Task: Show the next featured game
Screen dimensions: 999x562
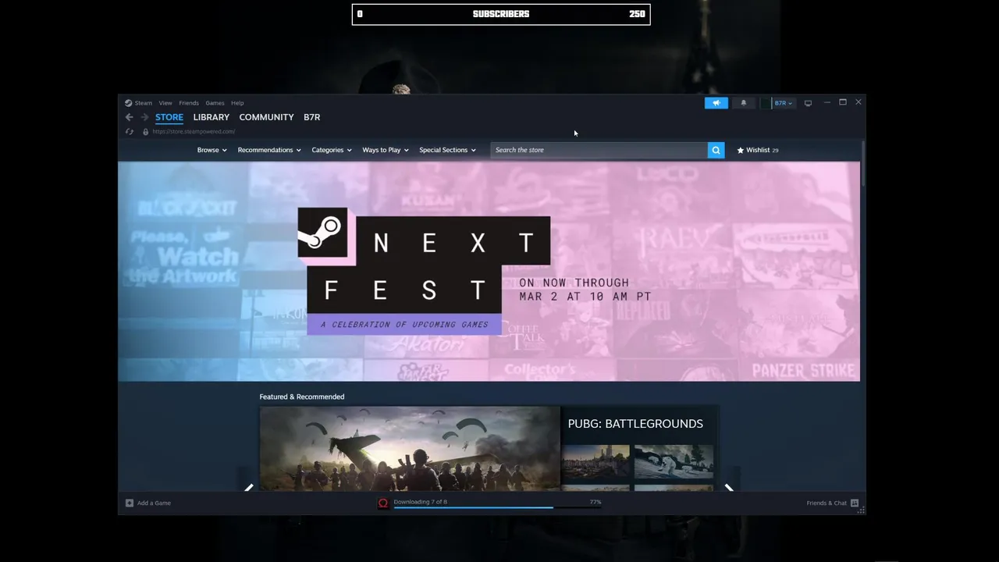Action: [x=729, y=488]
